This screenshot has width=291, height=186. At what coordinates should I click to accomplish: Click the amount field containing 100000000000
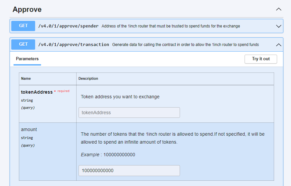click(129, 170)
